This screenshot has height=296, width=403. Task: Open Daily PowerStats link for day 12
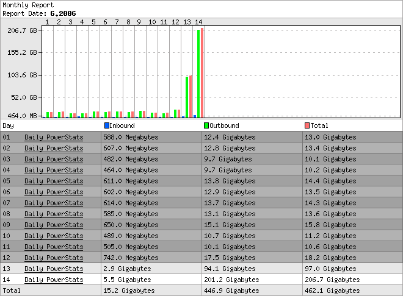point(54,258)
